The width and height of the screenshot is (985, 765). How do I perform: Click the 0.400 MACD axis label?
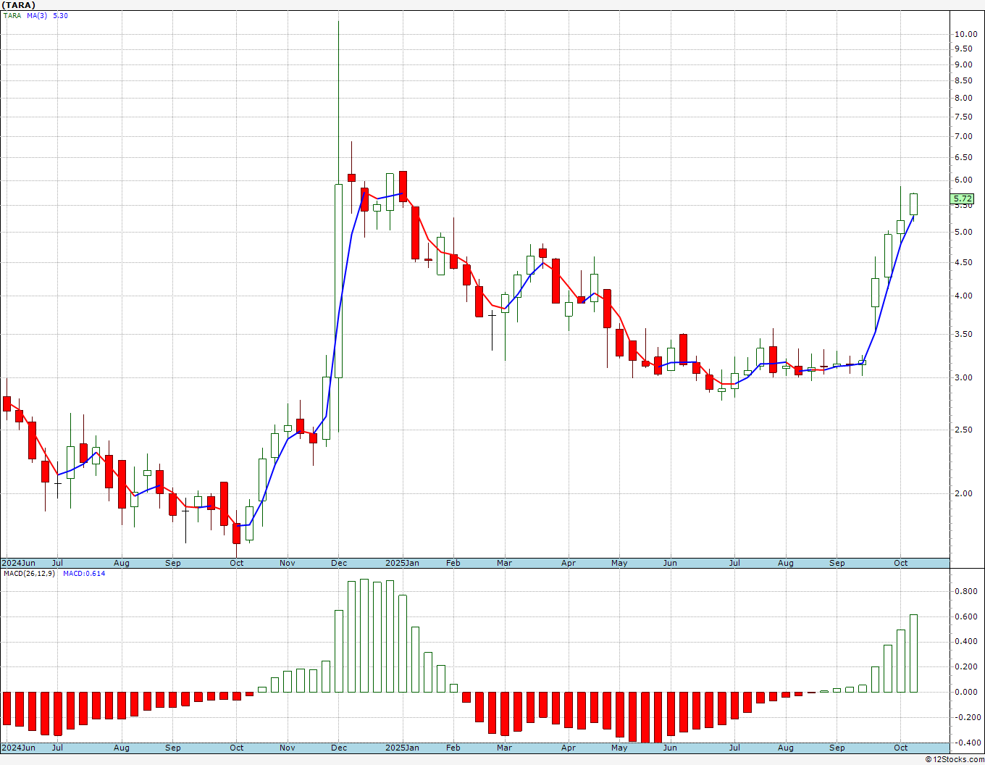965,641
